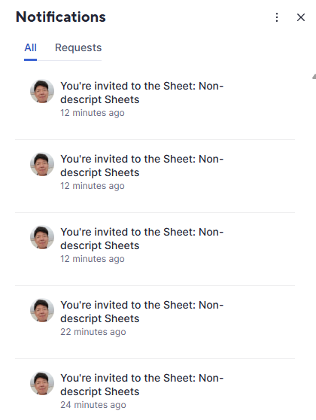Viewport: 316px width, 420px height.
Task: Click the last "12 minutes ago" timestamp
Action: tap(93, 259)
